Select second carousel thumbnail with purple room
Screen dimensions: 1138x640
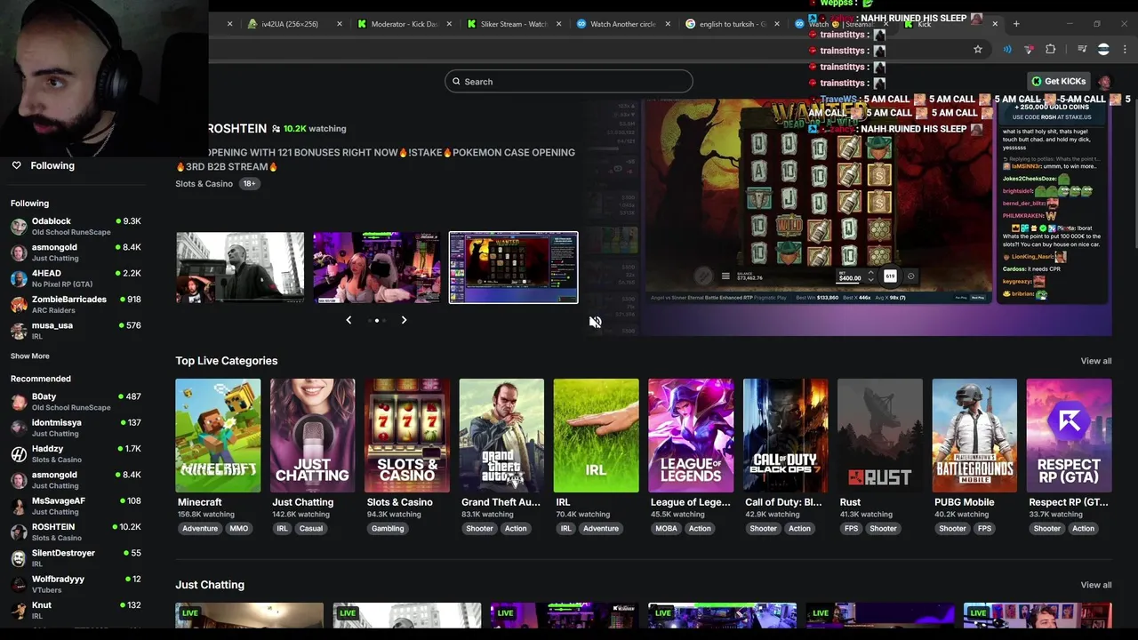point(377,268)
